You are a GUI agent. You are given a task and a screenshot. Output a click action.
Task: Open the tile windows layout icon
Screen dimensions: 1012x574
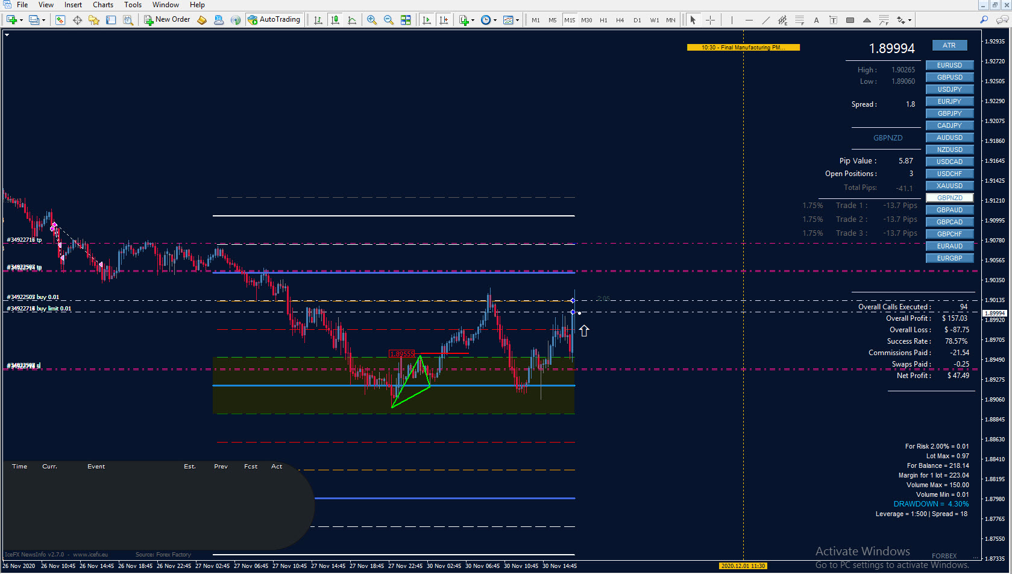coord(406,20)
